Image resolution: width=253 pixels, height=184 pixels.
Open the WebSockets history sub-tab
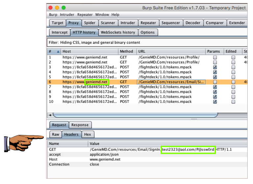point(118,32)
